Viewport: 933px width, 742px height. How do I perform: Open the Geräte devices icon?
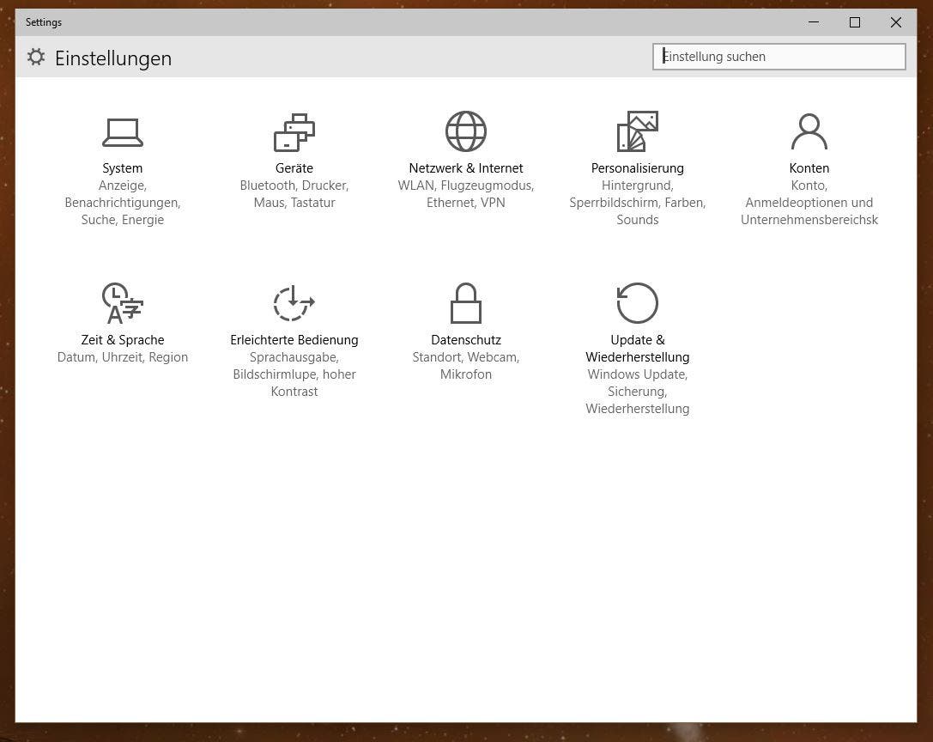tap(294, 132)
